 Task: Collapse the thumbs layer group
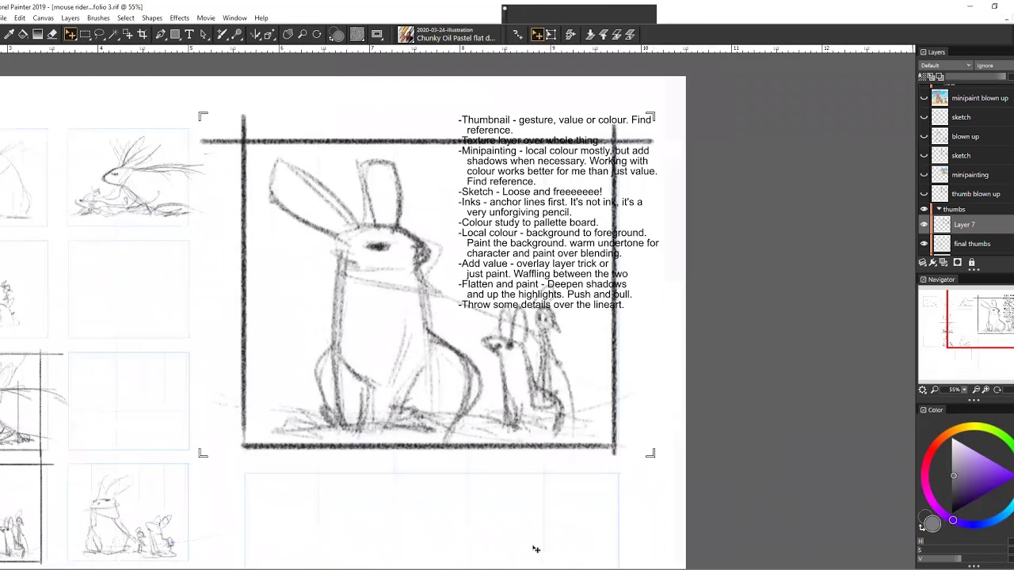[939, 209]
